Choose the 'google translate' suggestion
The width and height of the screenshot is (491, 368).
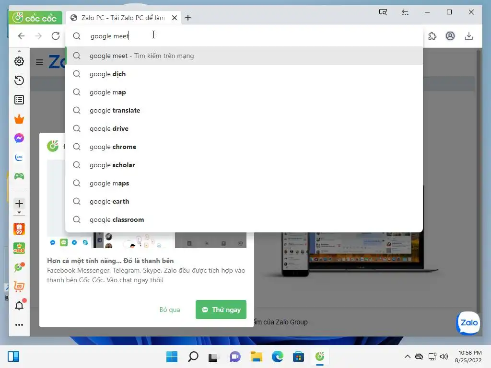tap(244, 110)
